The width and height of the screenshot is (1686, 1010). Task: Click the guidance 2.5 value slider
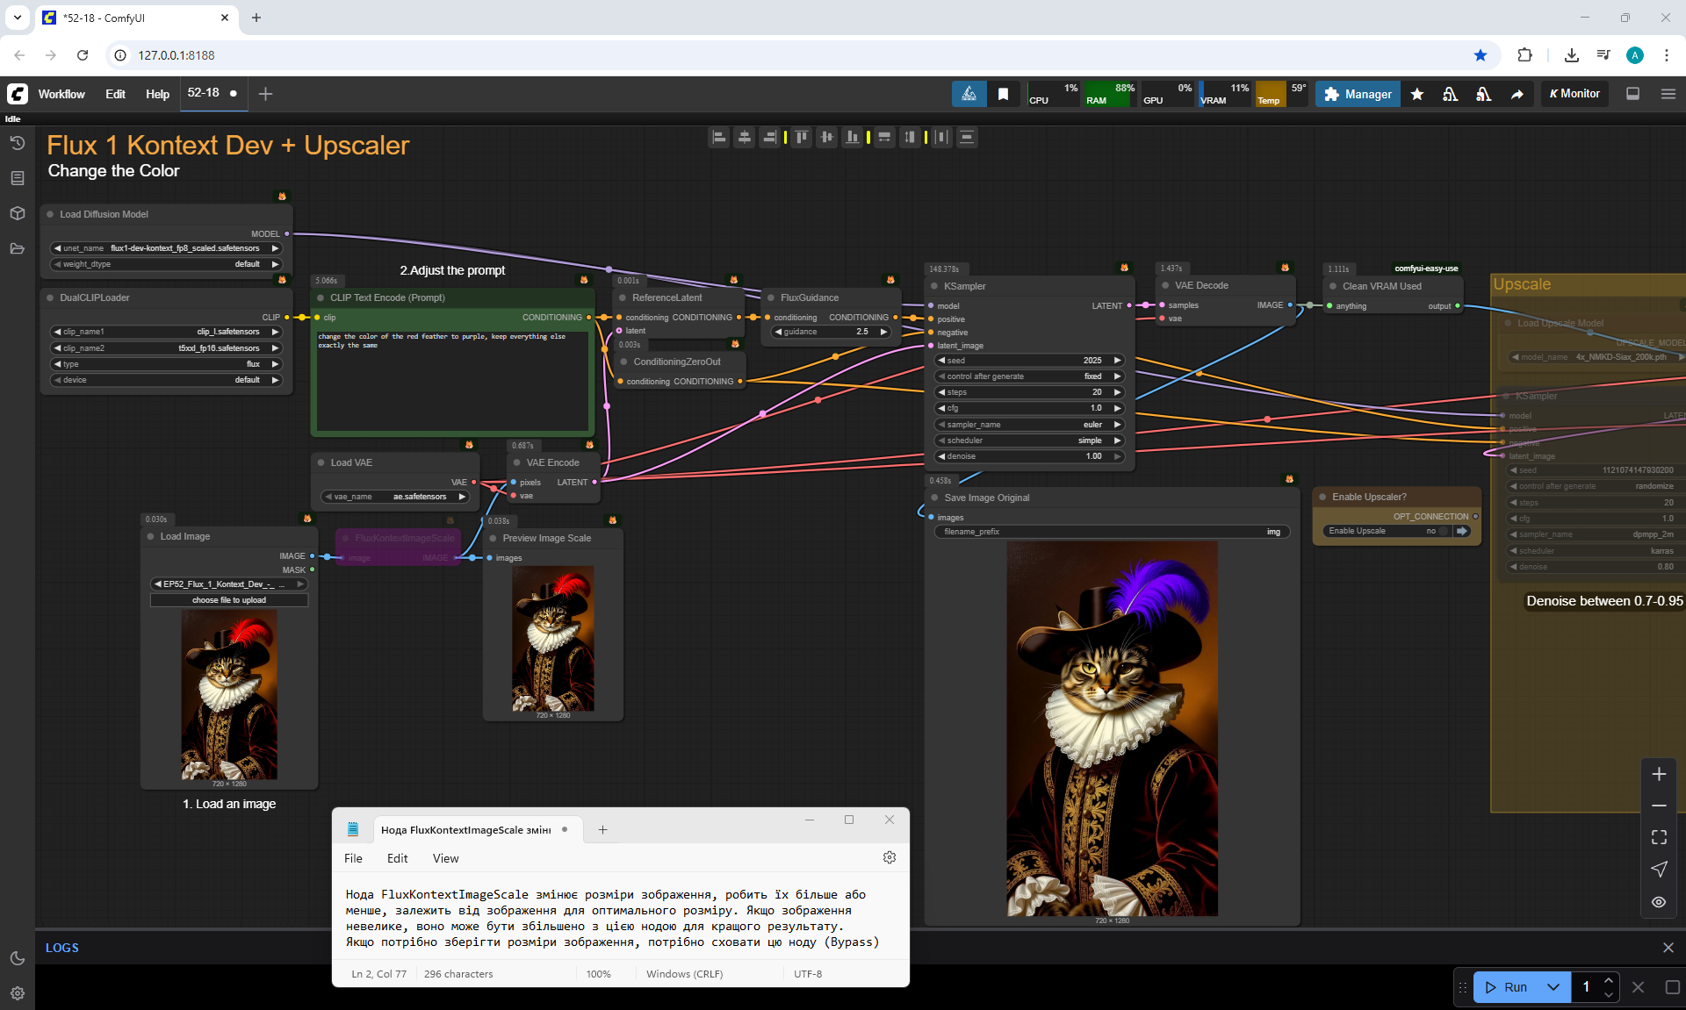[x=831, y=332]
